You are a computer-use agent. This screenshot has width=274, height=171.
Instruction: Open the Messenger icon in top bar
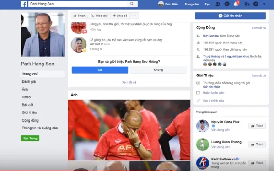click(227, 4)
